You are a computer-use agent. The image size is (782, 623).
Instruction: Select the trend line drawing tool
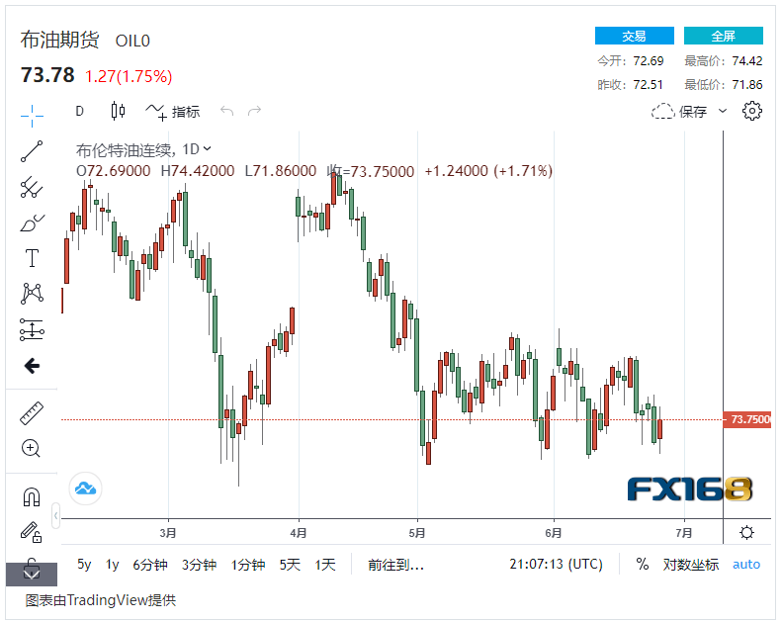pyautogui.click(x=32, y=151)
